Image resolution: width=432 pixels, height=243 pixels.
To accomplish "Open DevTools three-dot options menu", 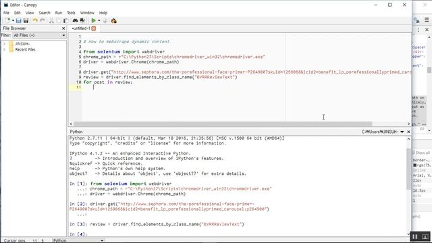I will pyautogui.click(x=418, y=30).
